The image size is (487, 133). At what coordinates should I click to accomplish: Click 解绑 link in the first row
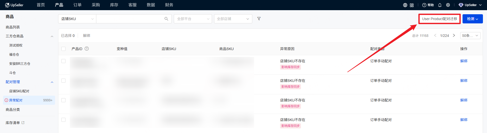[464, 61]
